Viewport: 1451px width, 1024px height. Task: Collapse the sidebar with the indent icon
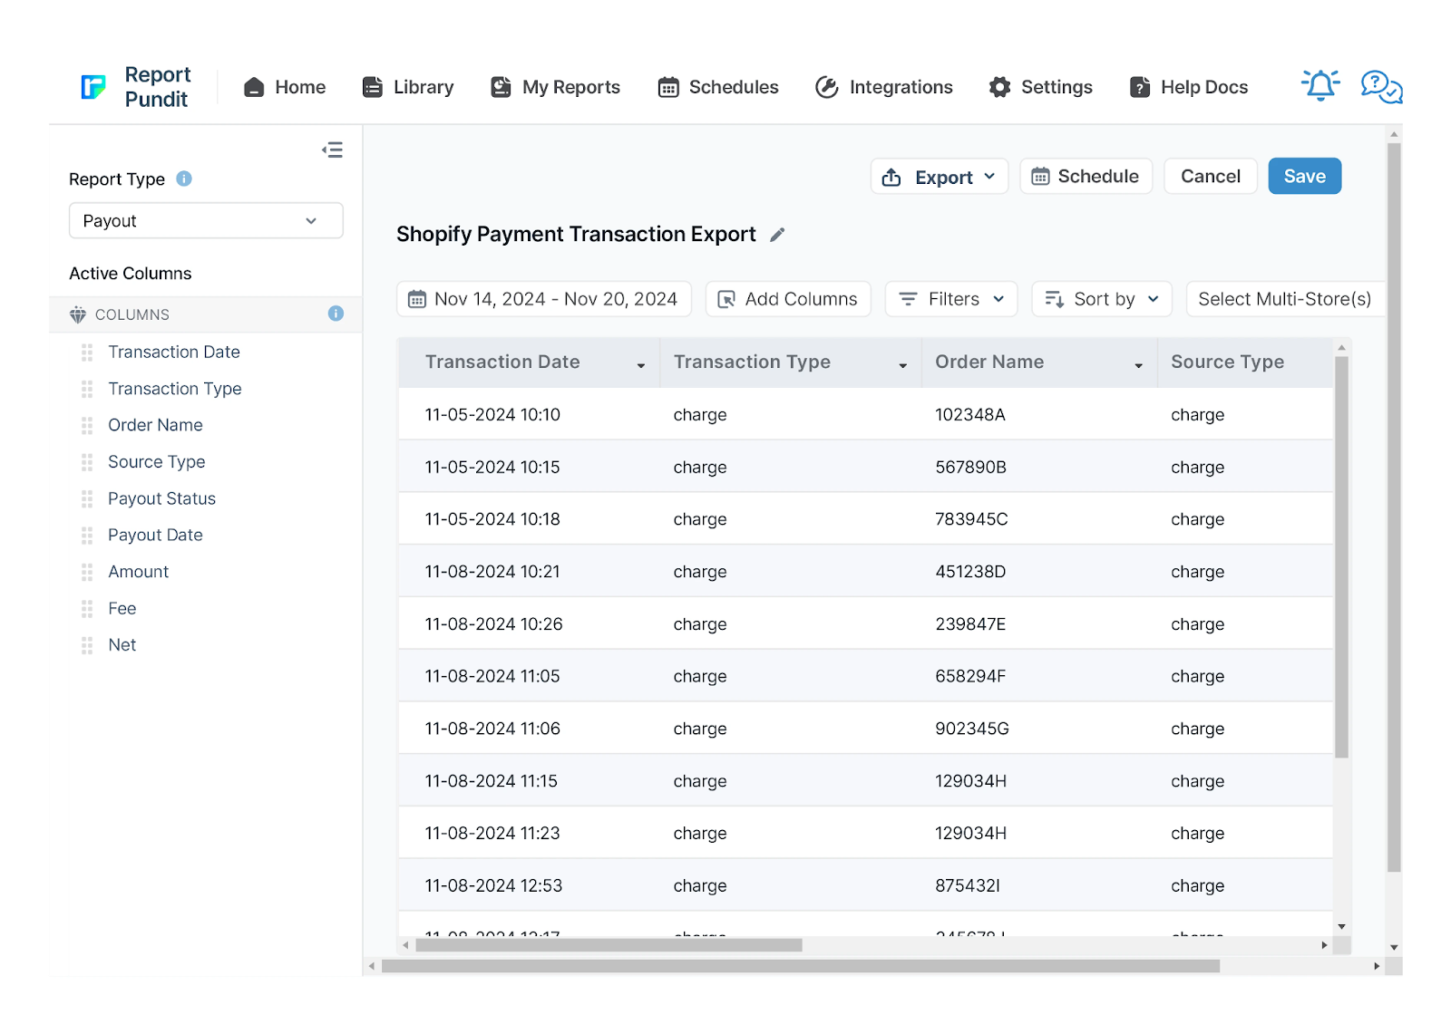click(332, 150)
